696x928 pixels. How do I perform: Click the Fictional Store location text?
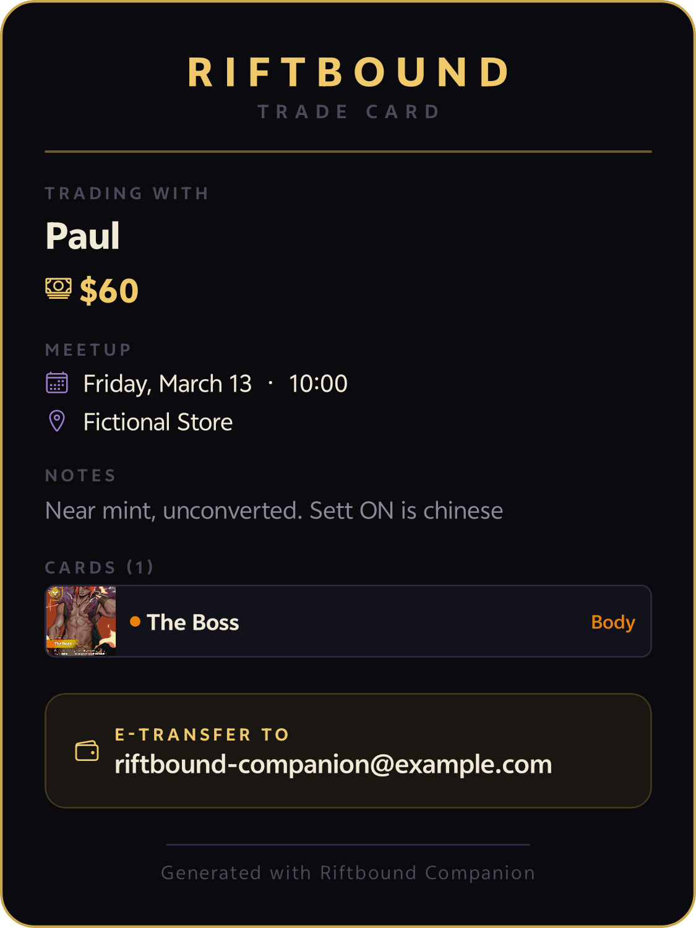coord(158,422)
